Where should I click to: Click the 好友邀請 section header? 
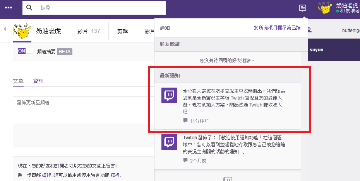pos(228,44)
